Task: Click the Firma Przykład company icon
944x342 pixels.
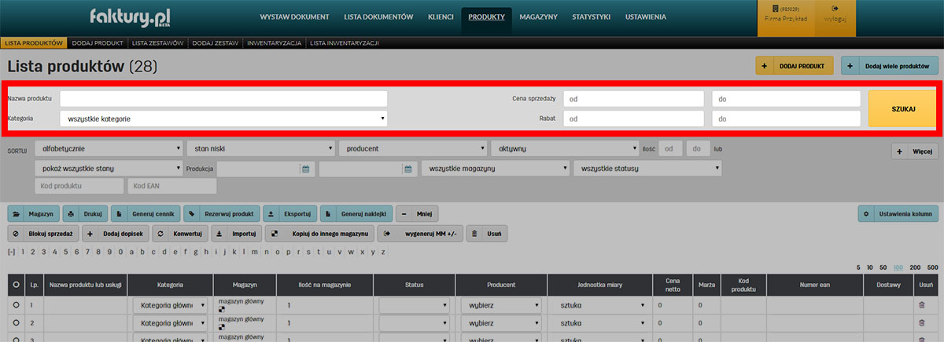Action: 786,9
